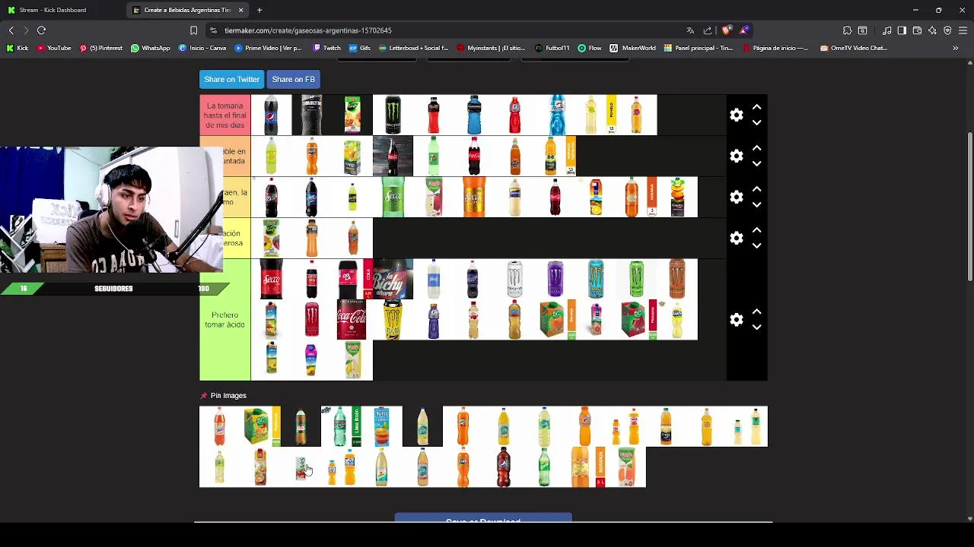Open settings gear for the orange second tier
974x547 pixels.
736,156
